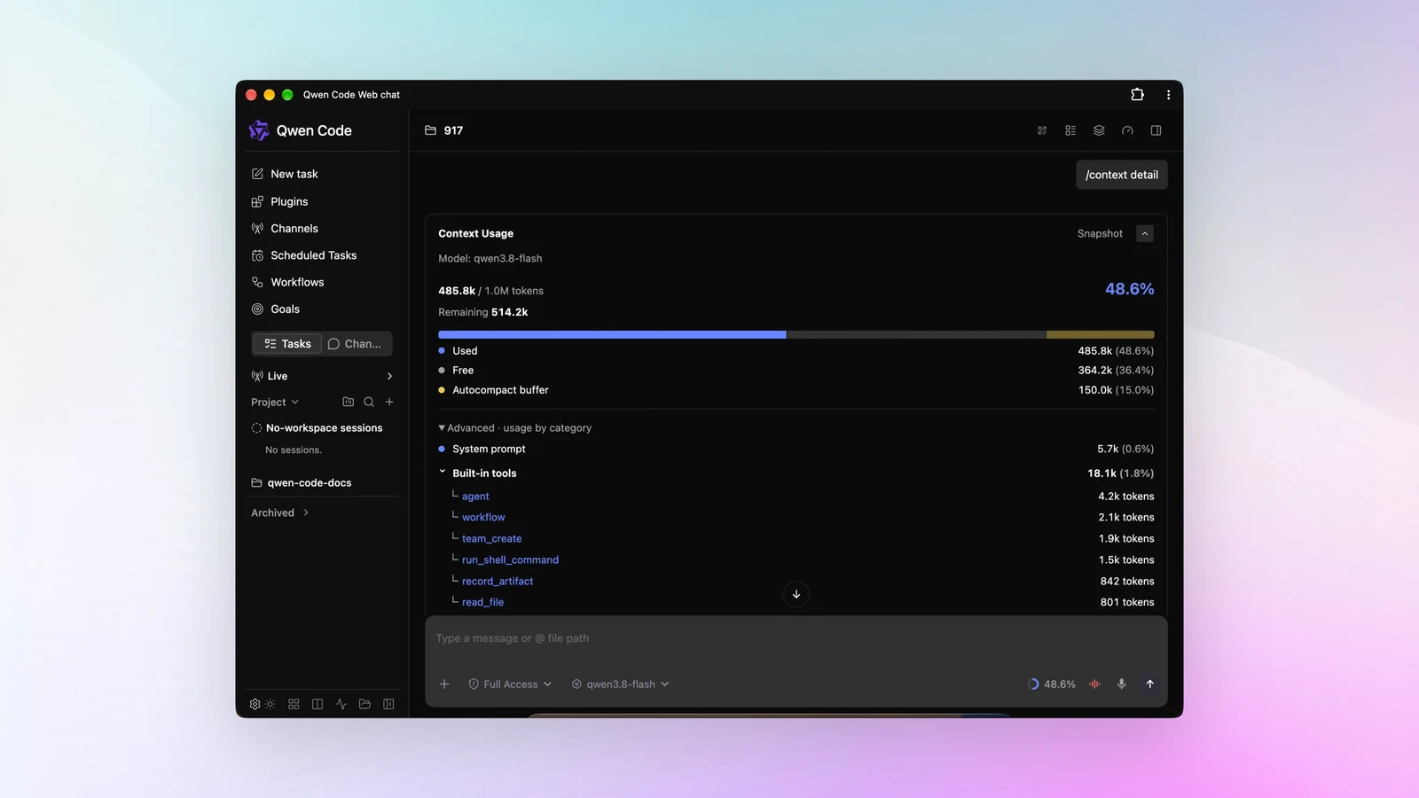Screen dimensions: 1419x798
Task: Click the split columns icon in sidebar footer
Action: click(318, 704)
